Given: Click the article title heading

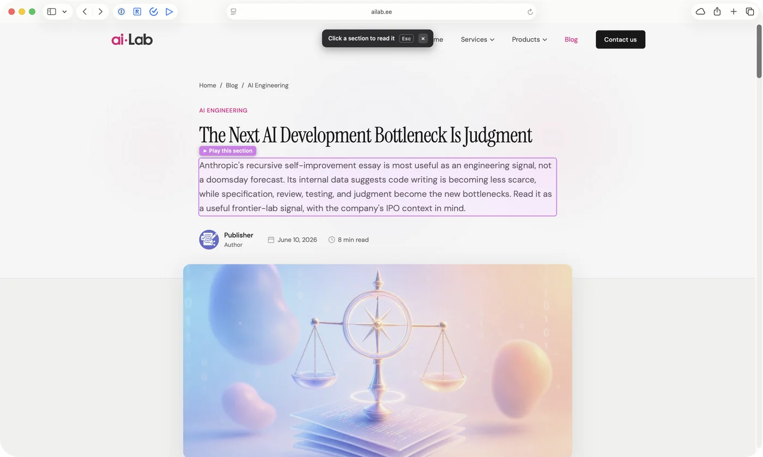Looking at the screenshot, I should pos(365,135).
